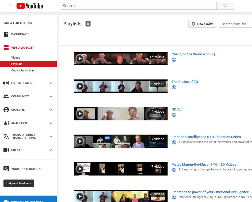This screenshot has height=202, width=252.
Task: Click the Video Manager icon
Action: coord(6,48)
